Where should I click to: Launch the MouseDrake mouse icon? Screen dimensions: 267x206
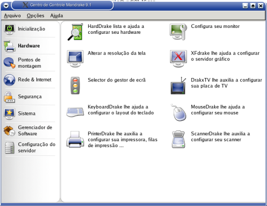[x=178, y=112]
